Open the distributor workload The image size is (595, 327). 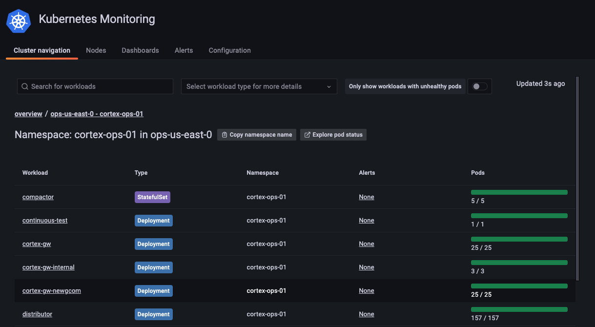[x=37, y=314]
